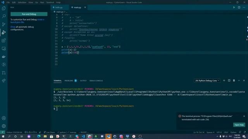
Task: Split the terminal panel
Action: coord(229,81)
